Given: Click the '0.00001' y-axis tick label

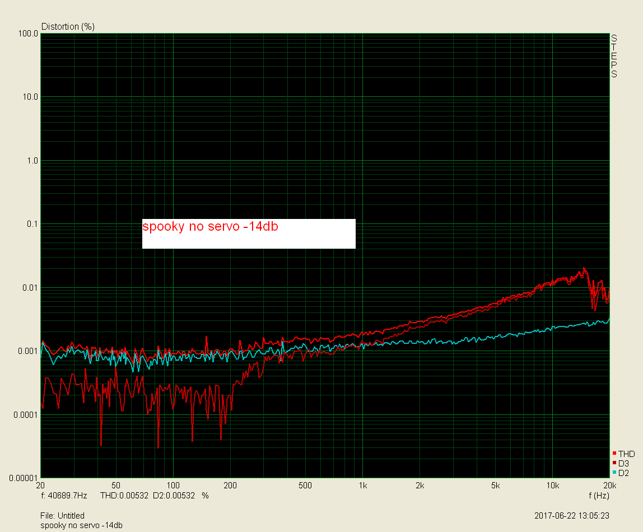Looking at the screenshot, I should point(24,478).
